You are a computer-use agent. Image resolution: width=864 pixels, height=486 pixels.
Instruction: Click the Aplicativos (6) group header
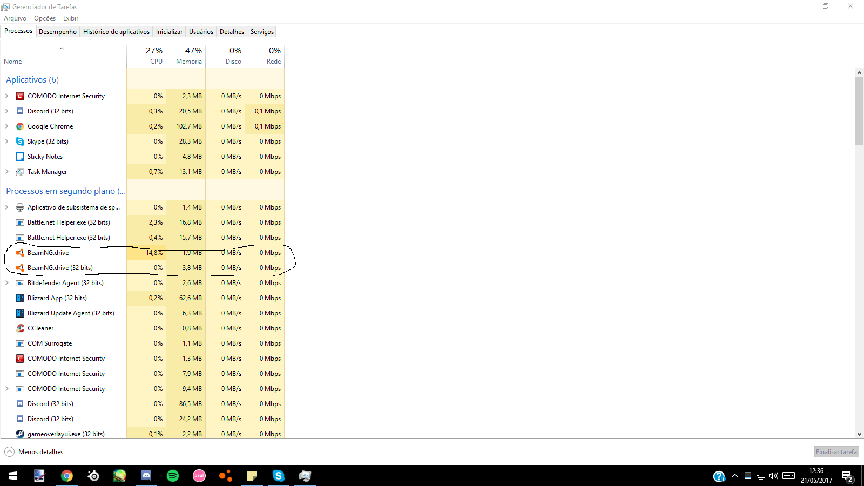32,80
